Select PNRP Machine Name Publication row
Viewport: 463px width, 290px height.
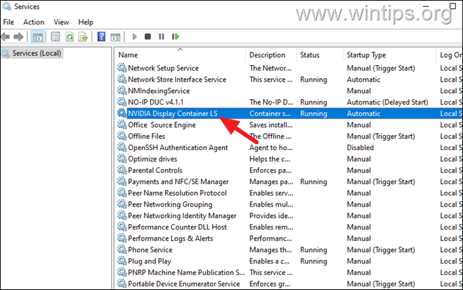click(290, 272)
